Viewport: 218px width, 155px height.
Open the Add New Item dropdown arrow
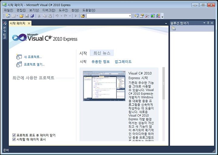(17, 16)
